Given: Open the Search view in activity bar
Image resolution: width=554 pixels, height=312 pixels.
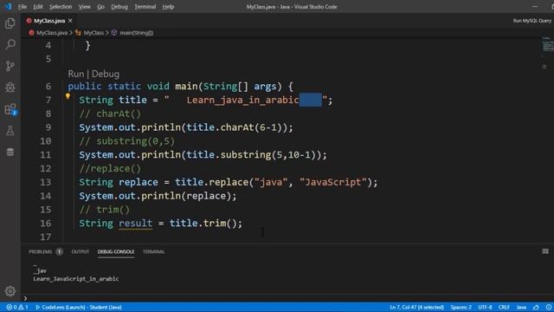Looking at the screenshot, I should [x=10, y=44].
